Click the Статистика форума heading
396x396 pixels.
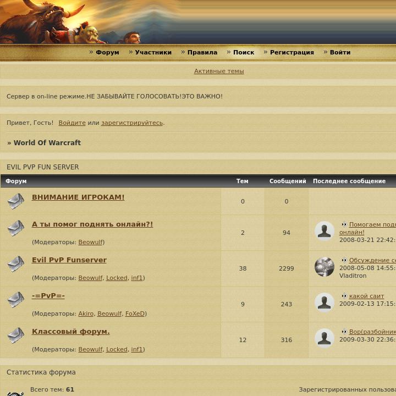click(x=41, y=372)
